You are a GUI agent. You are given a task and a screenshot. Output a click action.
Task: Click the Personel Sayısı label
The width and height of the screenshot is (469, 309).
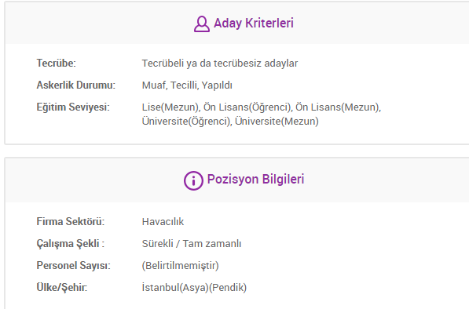point(74,265)
